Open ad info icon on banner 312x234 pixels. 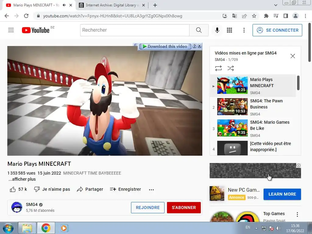[299, 165]
